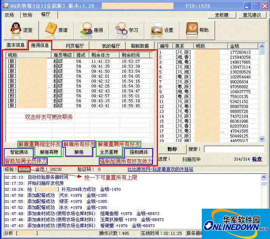Click the 老板键 button
Viewport: 270px width, 239px height.
pos(222,15)
